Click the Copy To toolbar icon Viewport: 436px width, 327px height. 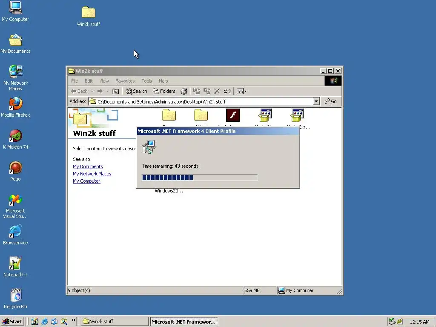207,91
